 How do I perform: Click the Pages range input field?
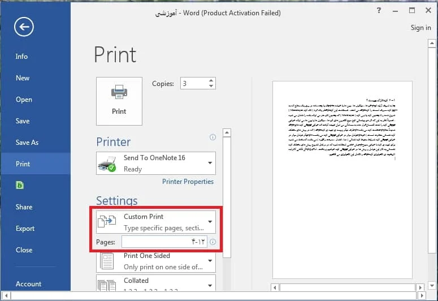[164, 242]
